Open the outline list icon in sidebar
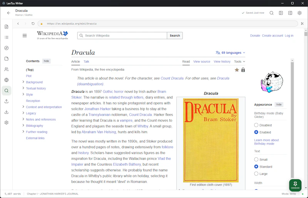The height and width of the screenshot is (198, 308). 7,37
